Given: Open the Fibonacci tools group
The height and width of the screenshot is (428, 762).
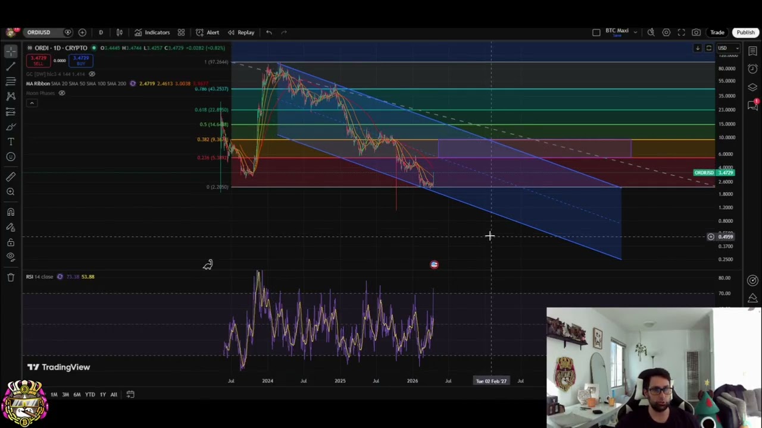Looking at the screenshot, I should (x=11, y=81).
